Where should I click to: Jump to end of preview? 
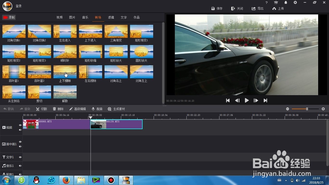[266, 101]
